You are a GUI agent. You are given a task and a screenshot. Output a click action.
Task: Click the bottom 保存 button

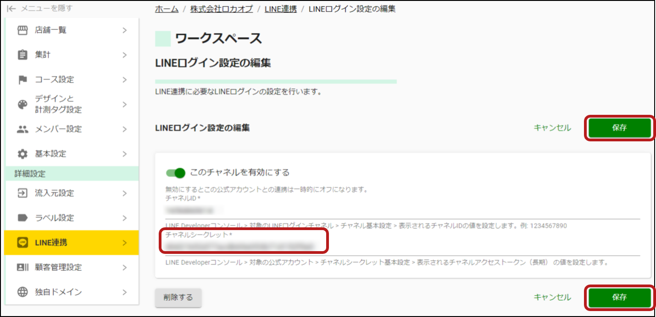619,297
